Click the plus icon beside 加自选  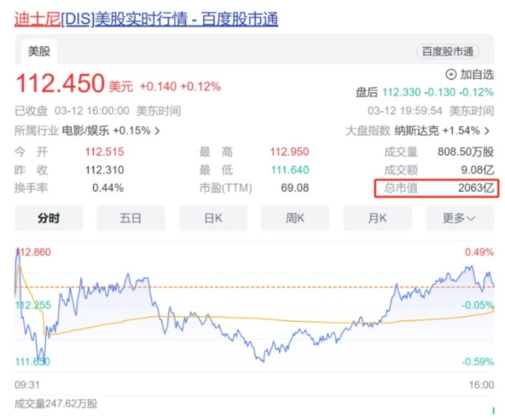pyautogui.click(x=451, y=74)
